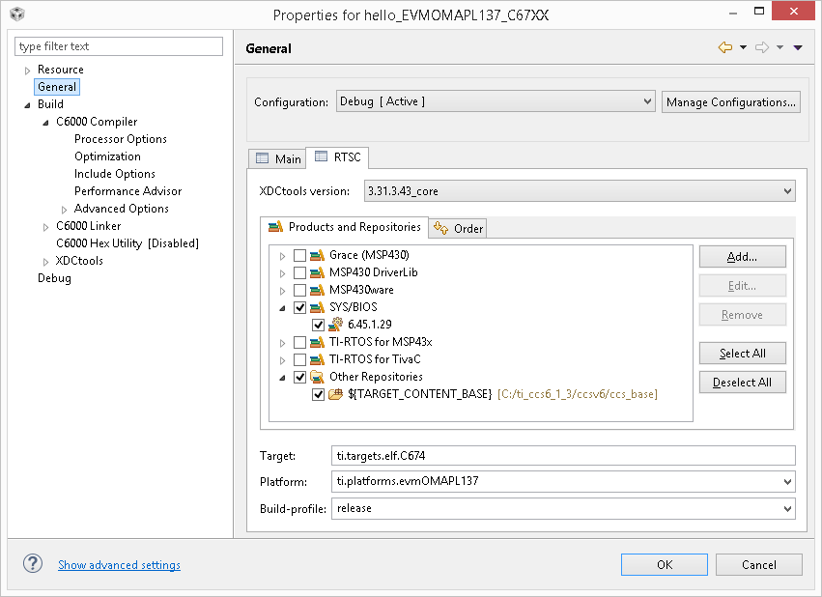Click the SYS/BIOS product icon
Screen dimensions: 822x597
coord(318,307)
